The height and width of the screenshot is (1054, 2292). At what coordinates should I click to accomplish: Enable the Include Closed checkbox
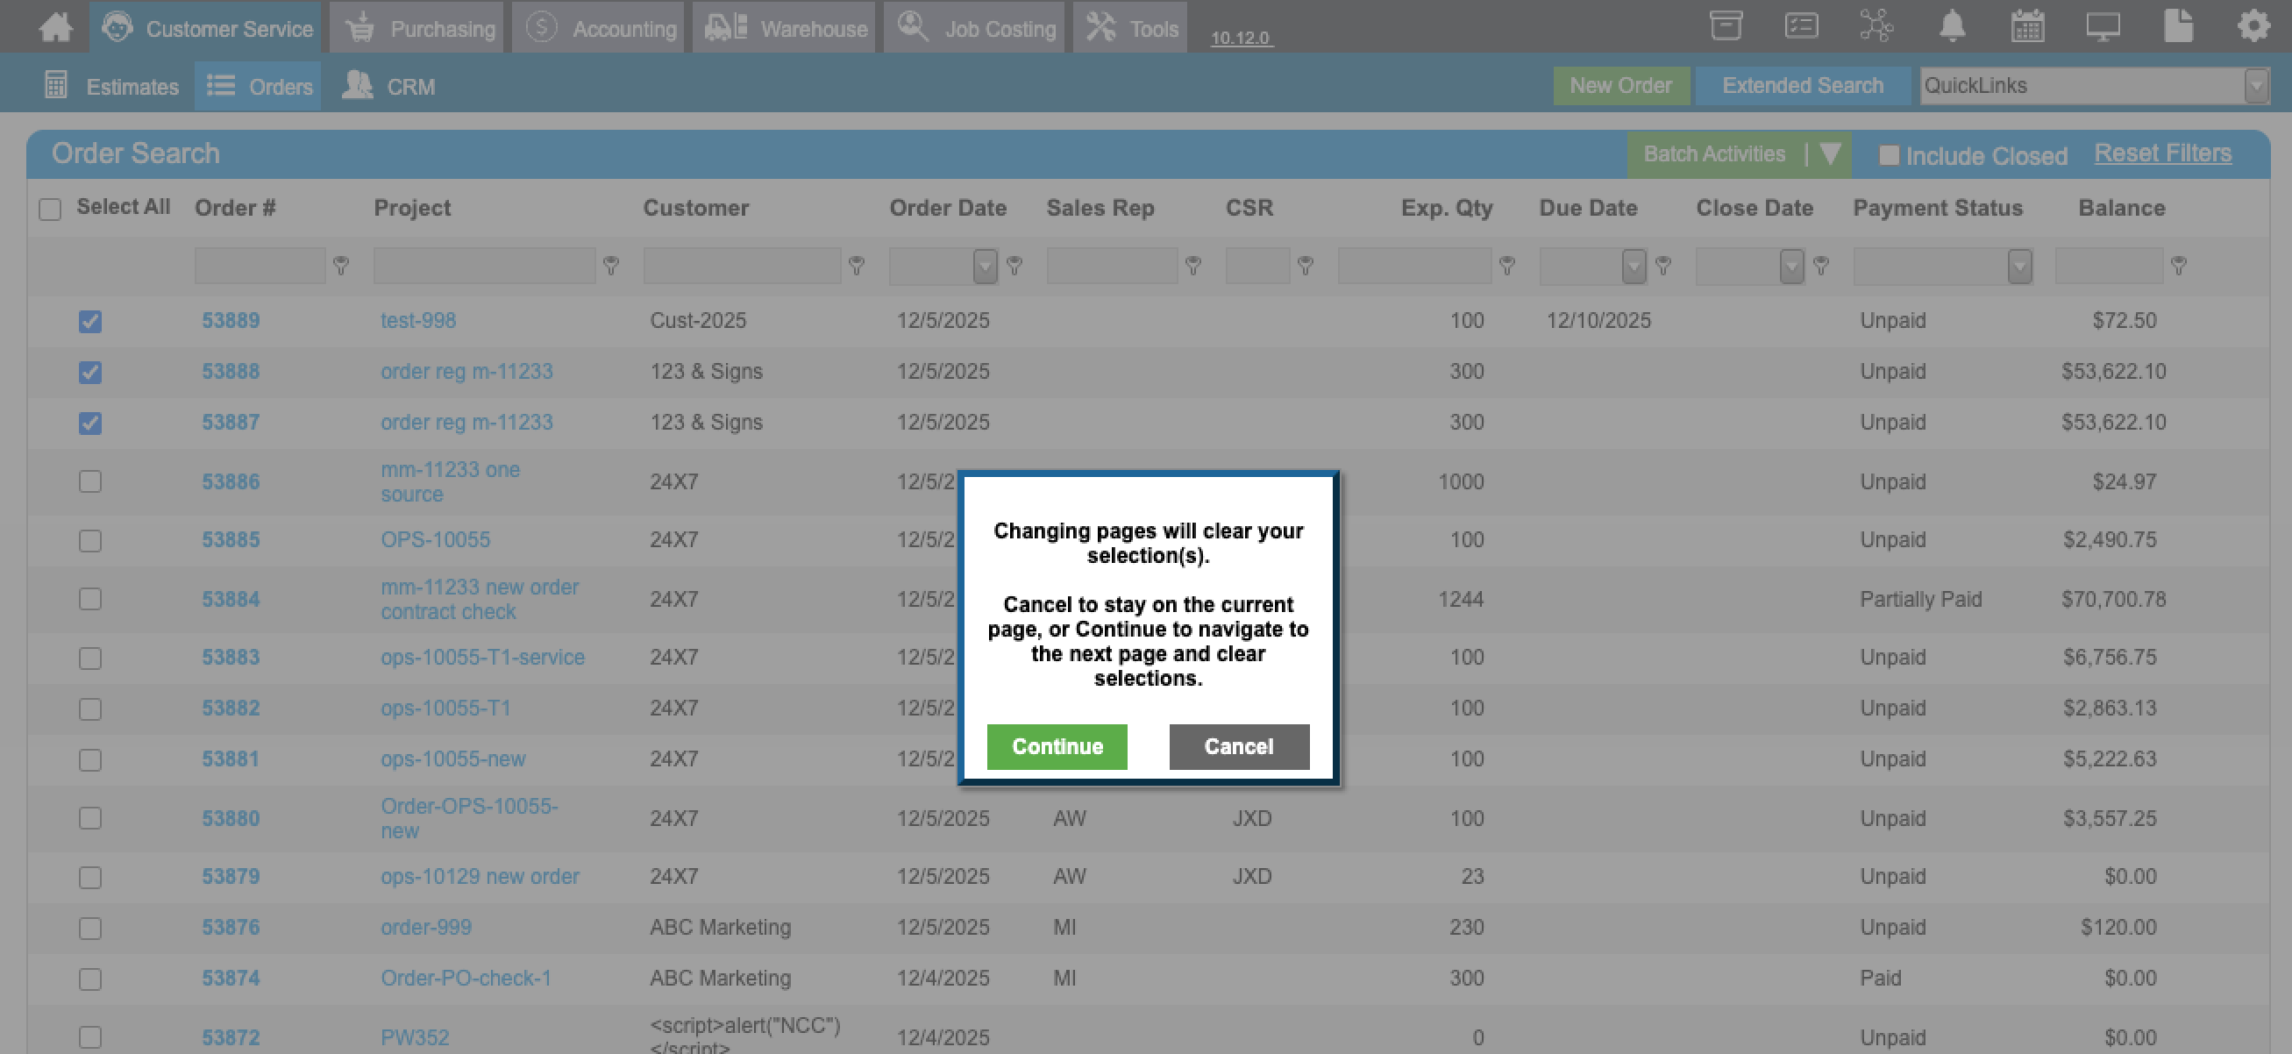(x=1888, y=154)
